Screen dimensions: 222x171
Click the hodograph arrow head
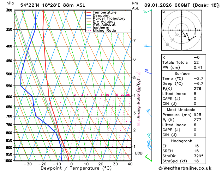click(x=185, y=37)
